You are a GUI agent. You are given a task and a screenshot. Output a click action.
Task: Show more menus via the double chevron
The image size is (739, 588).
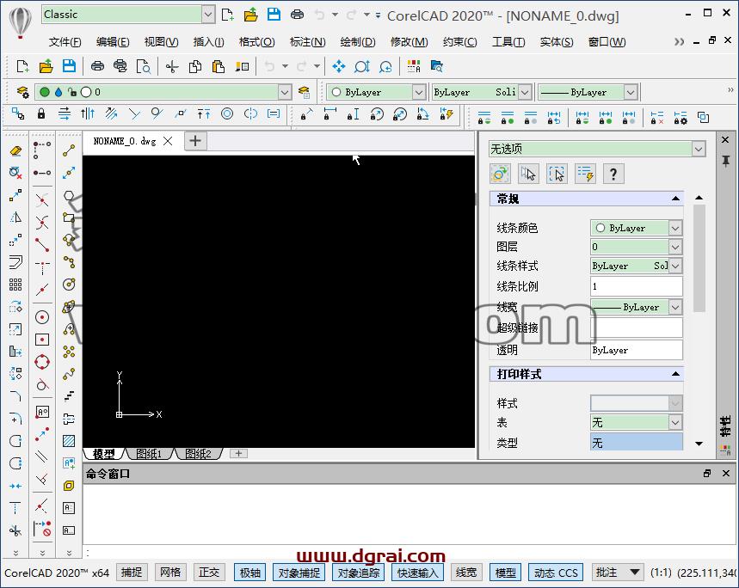pos(679,42)
